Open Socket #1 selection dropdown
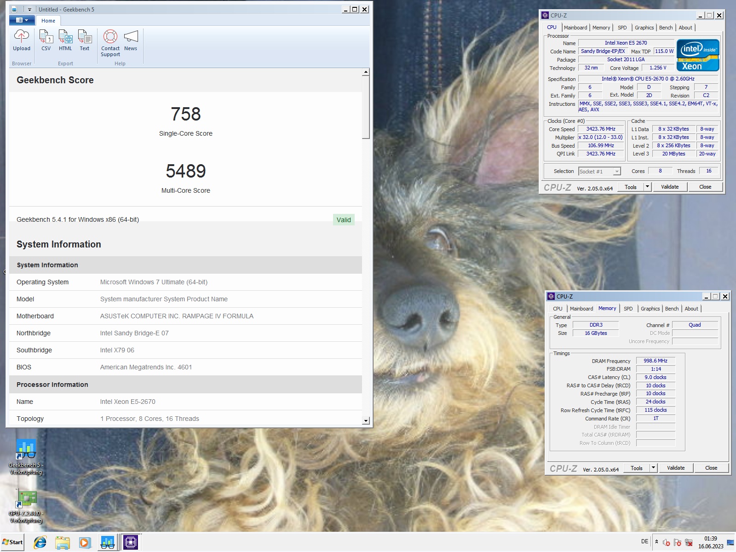The width and height of the screenshot is (736, 552). coord(600,171)
